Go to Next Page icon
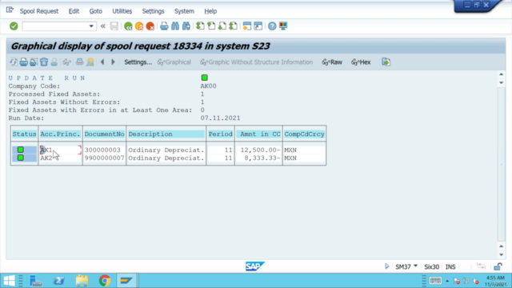The image size is (512, 288). point(222,26)
